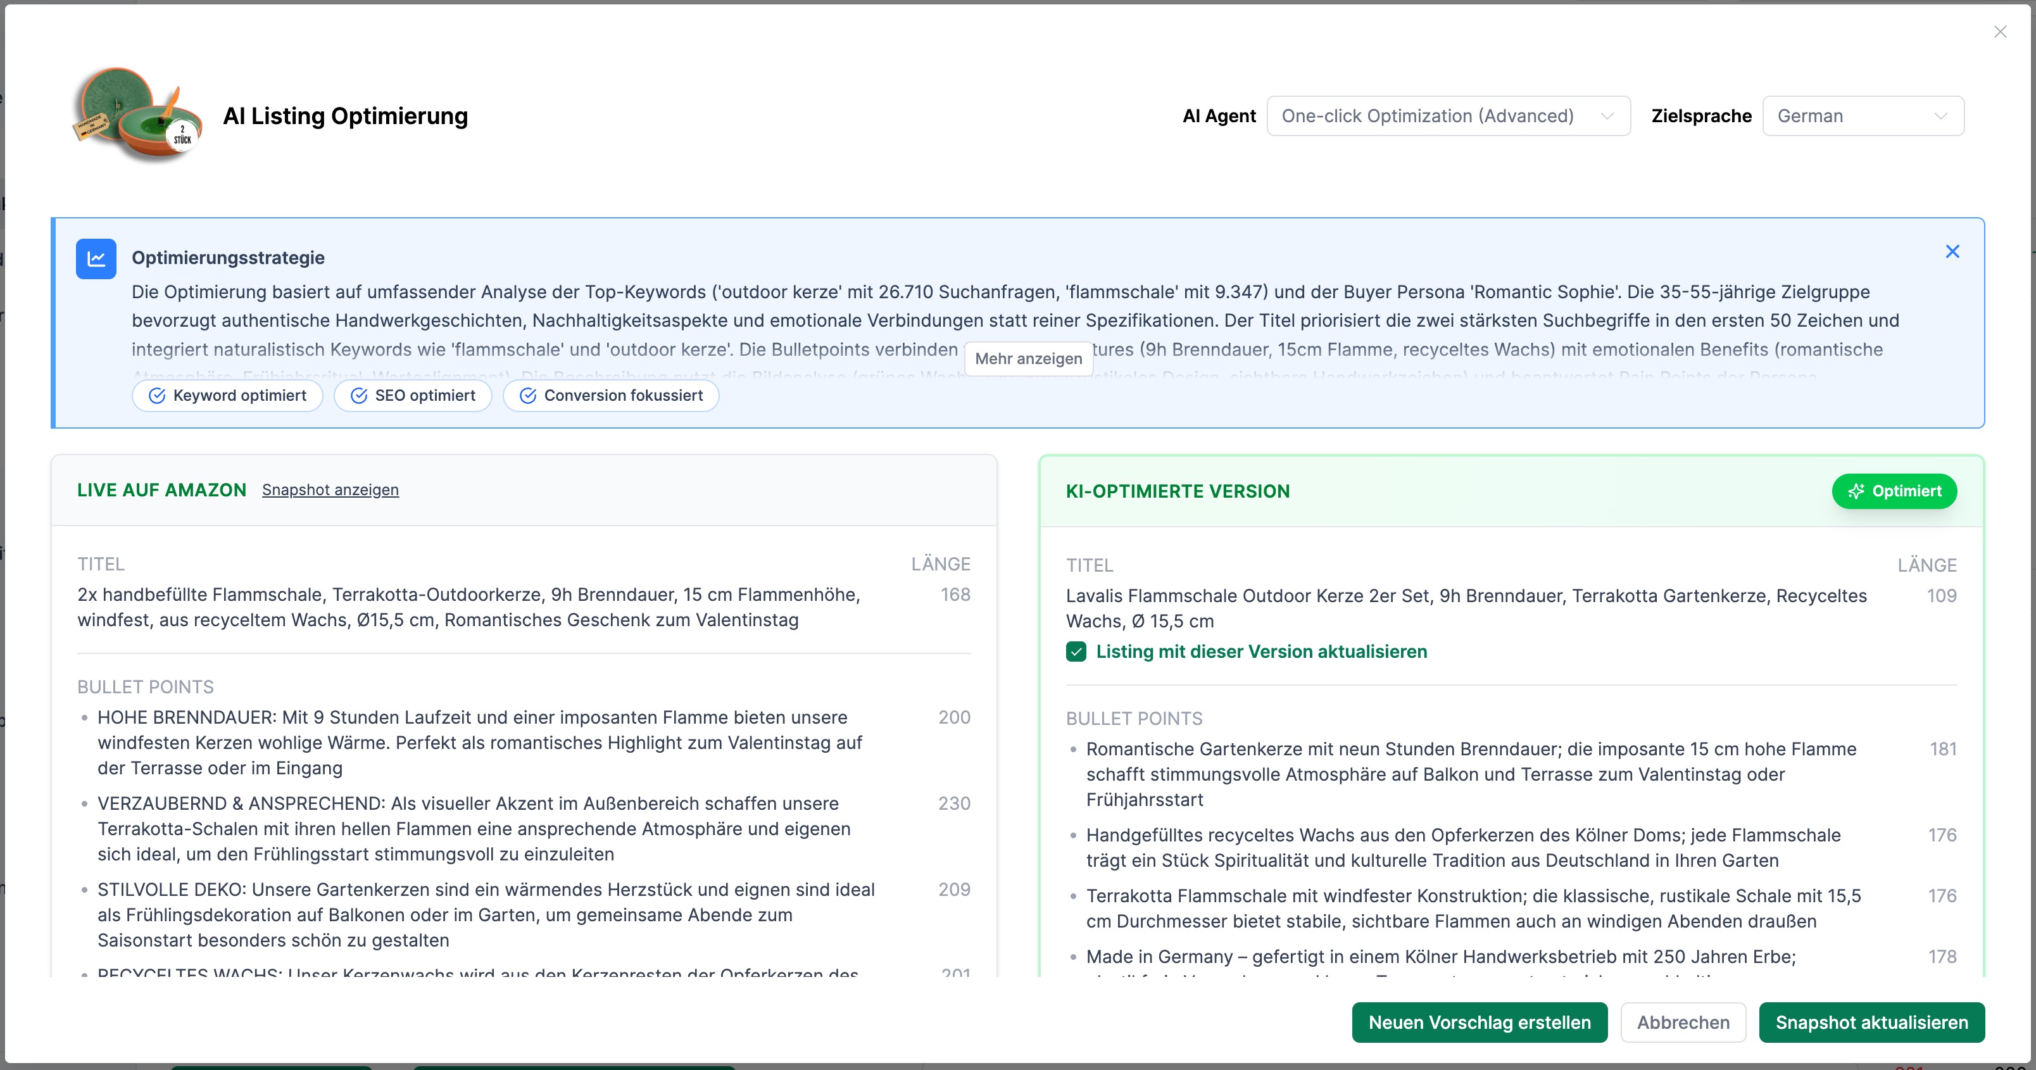Select the LIVE AUF AMAZON section header
This screenshot has width=2036, height=1070.
point(161,490)
